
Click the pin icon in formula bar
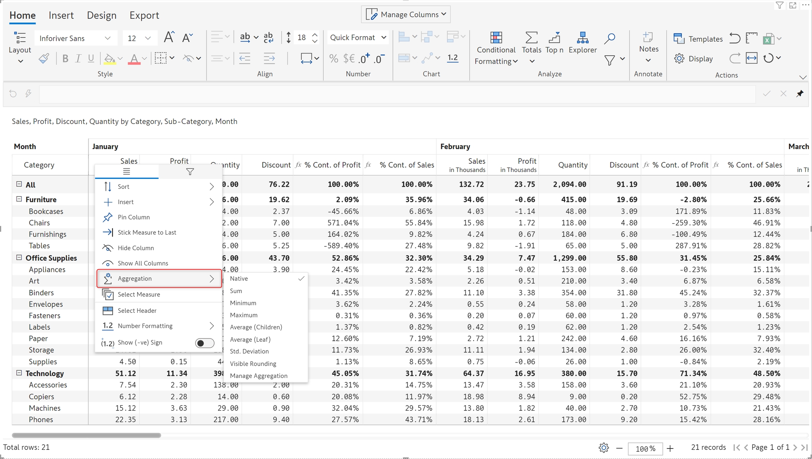(x=800, y=93)
